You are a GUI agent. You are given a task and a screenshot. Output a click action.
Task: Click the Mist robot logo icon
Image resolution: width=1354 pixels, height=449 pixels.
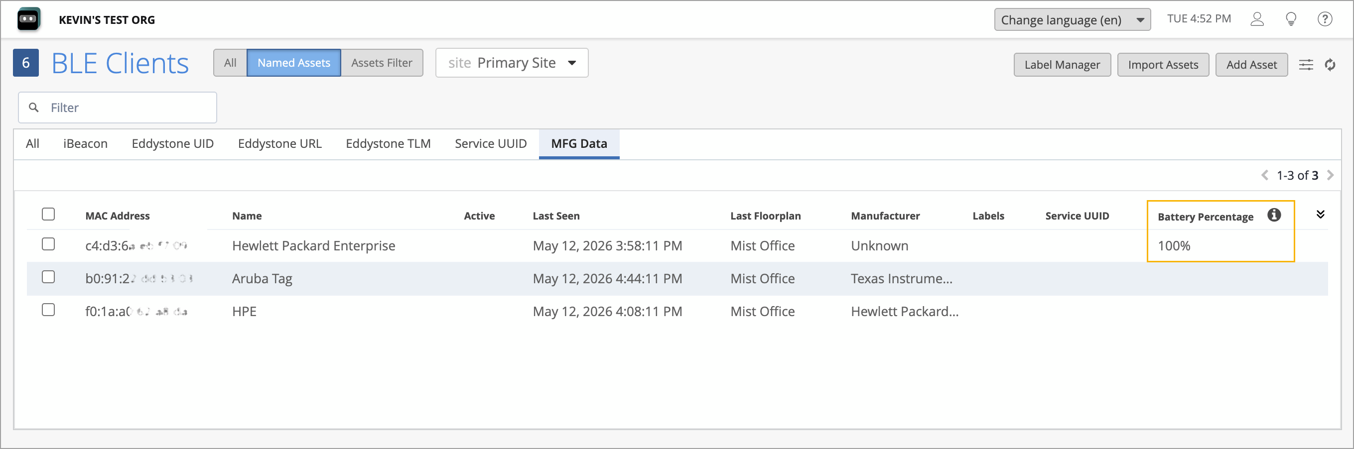pyautogui.click(x=28, y=19)
